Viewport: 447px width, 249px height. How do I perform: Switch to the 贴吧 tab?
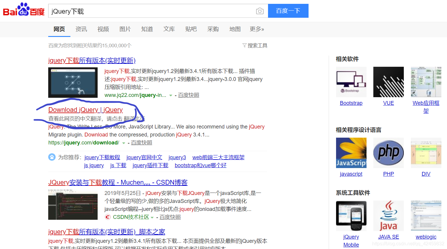191,29
